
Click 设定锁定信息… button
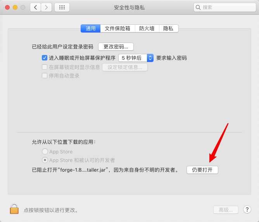[125, 67]
